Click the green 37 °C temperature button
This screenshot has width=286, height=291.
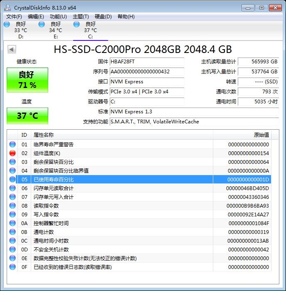pos(27,115)
